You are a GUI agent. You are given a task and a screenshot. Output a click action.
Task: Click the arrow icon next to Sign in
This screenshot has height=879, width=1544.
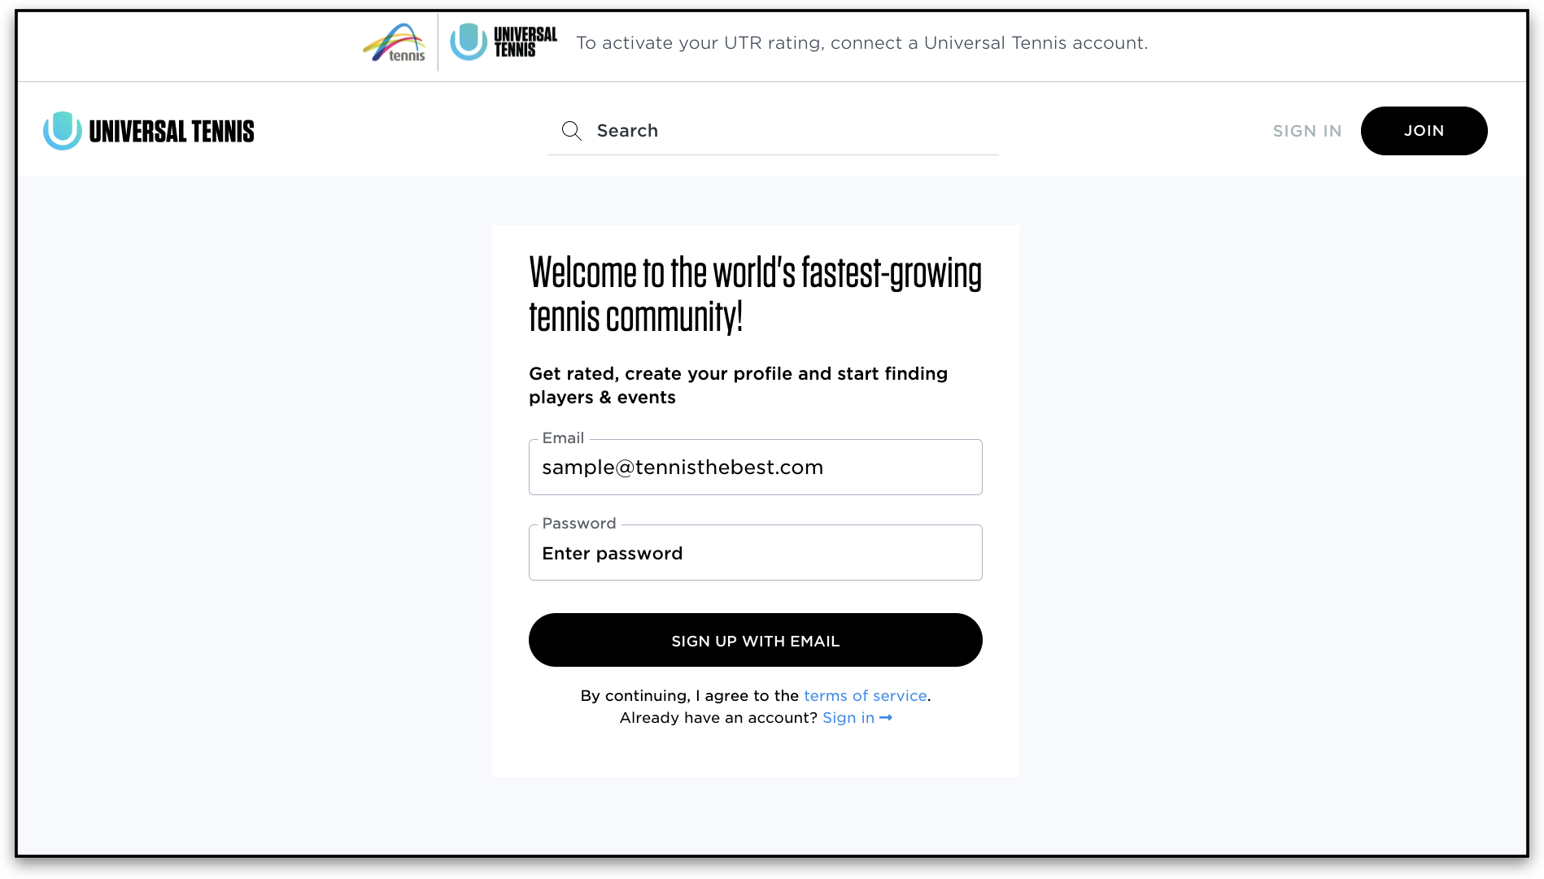tap(886, 718)
